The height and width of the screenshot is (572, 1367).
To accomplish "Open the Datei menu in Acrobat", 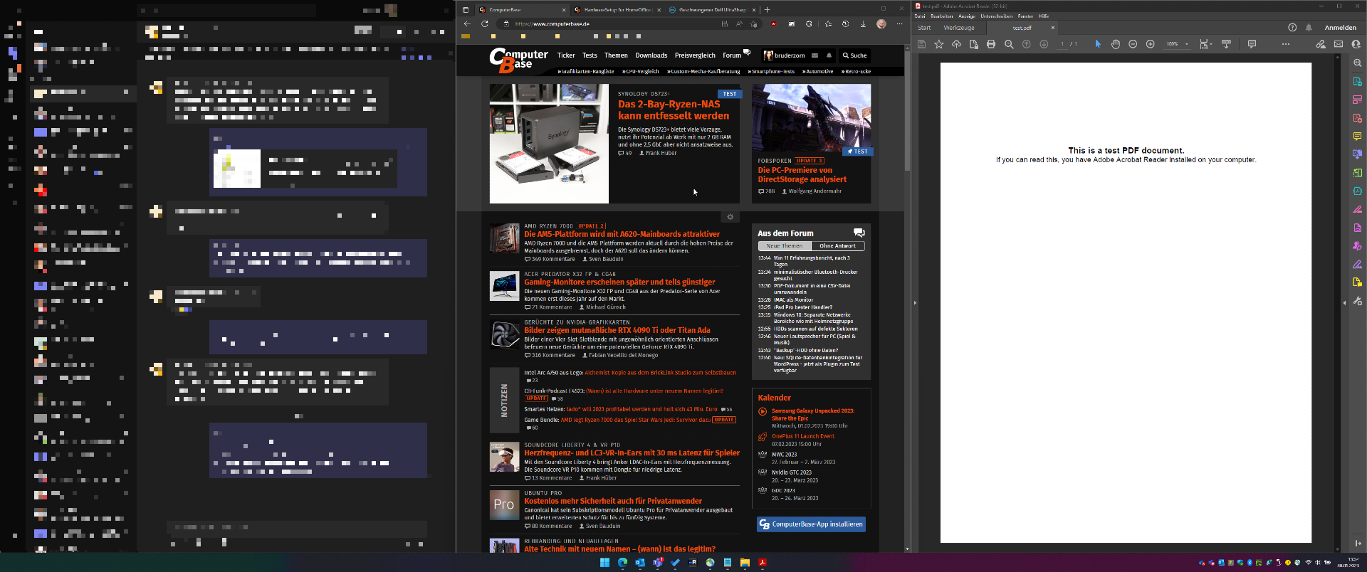I will 920,16.
